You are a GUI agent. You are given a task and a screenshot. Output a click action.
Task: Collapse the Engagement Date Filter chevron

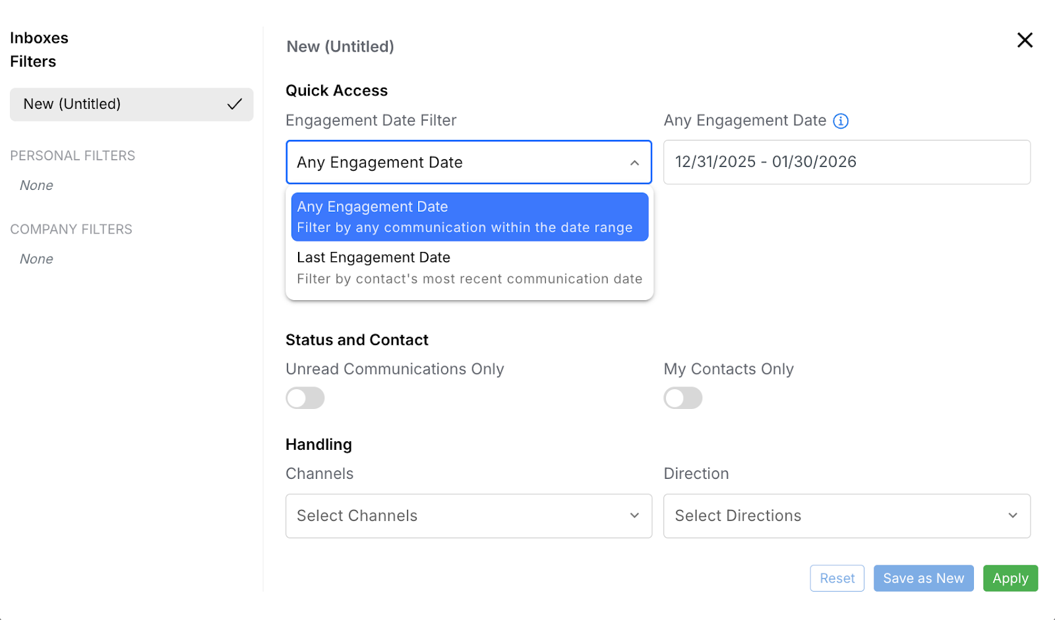click(x=634, y=163)
